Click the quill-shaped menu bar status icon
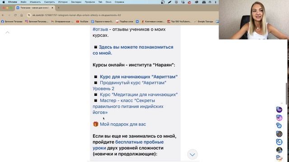 click(x=170, y=2)
